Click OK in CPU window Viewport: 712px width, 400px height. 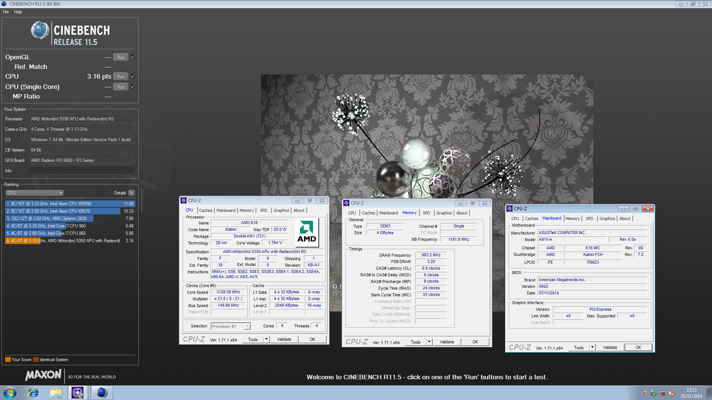[313, 339]
